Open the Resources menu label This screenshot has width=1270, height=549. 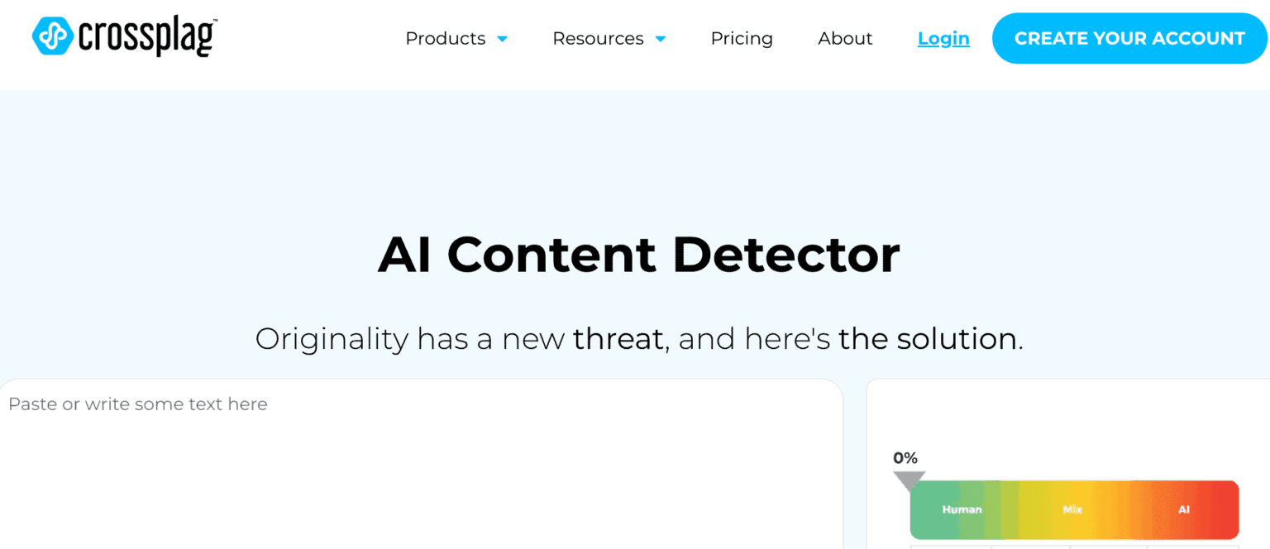[x=598, y=38]
